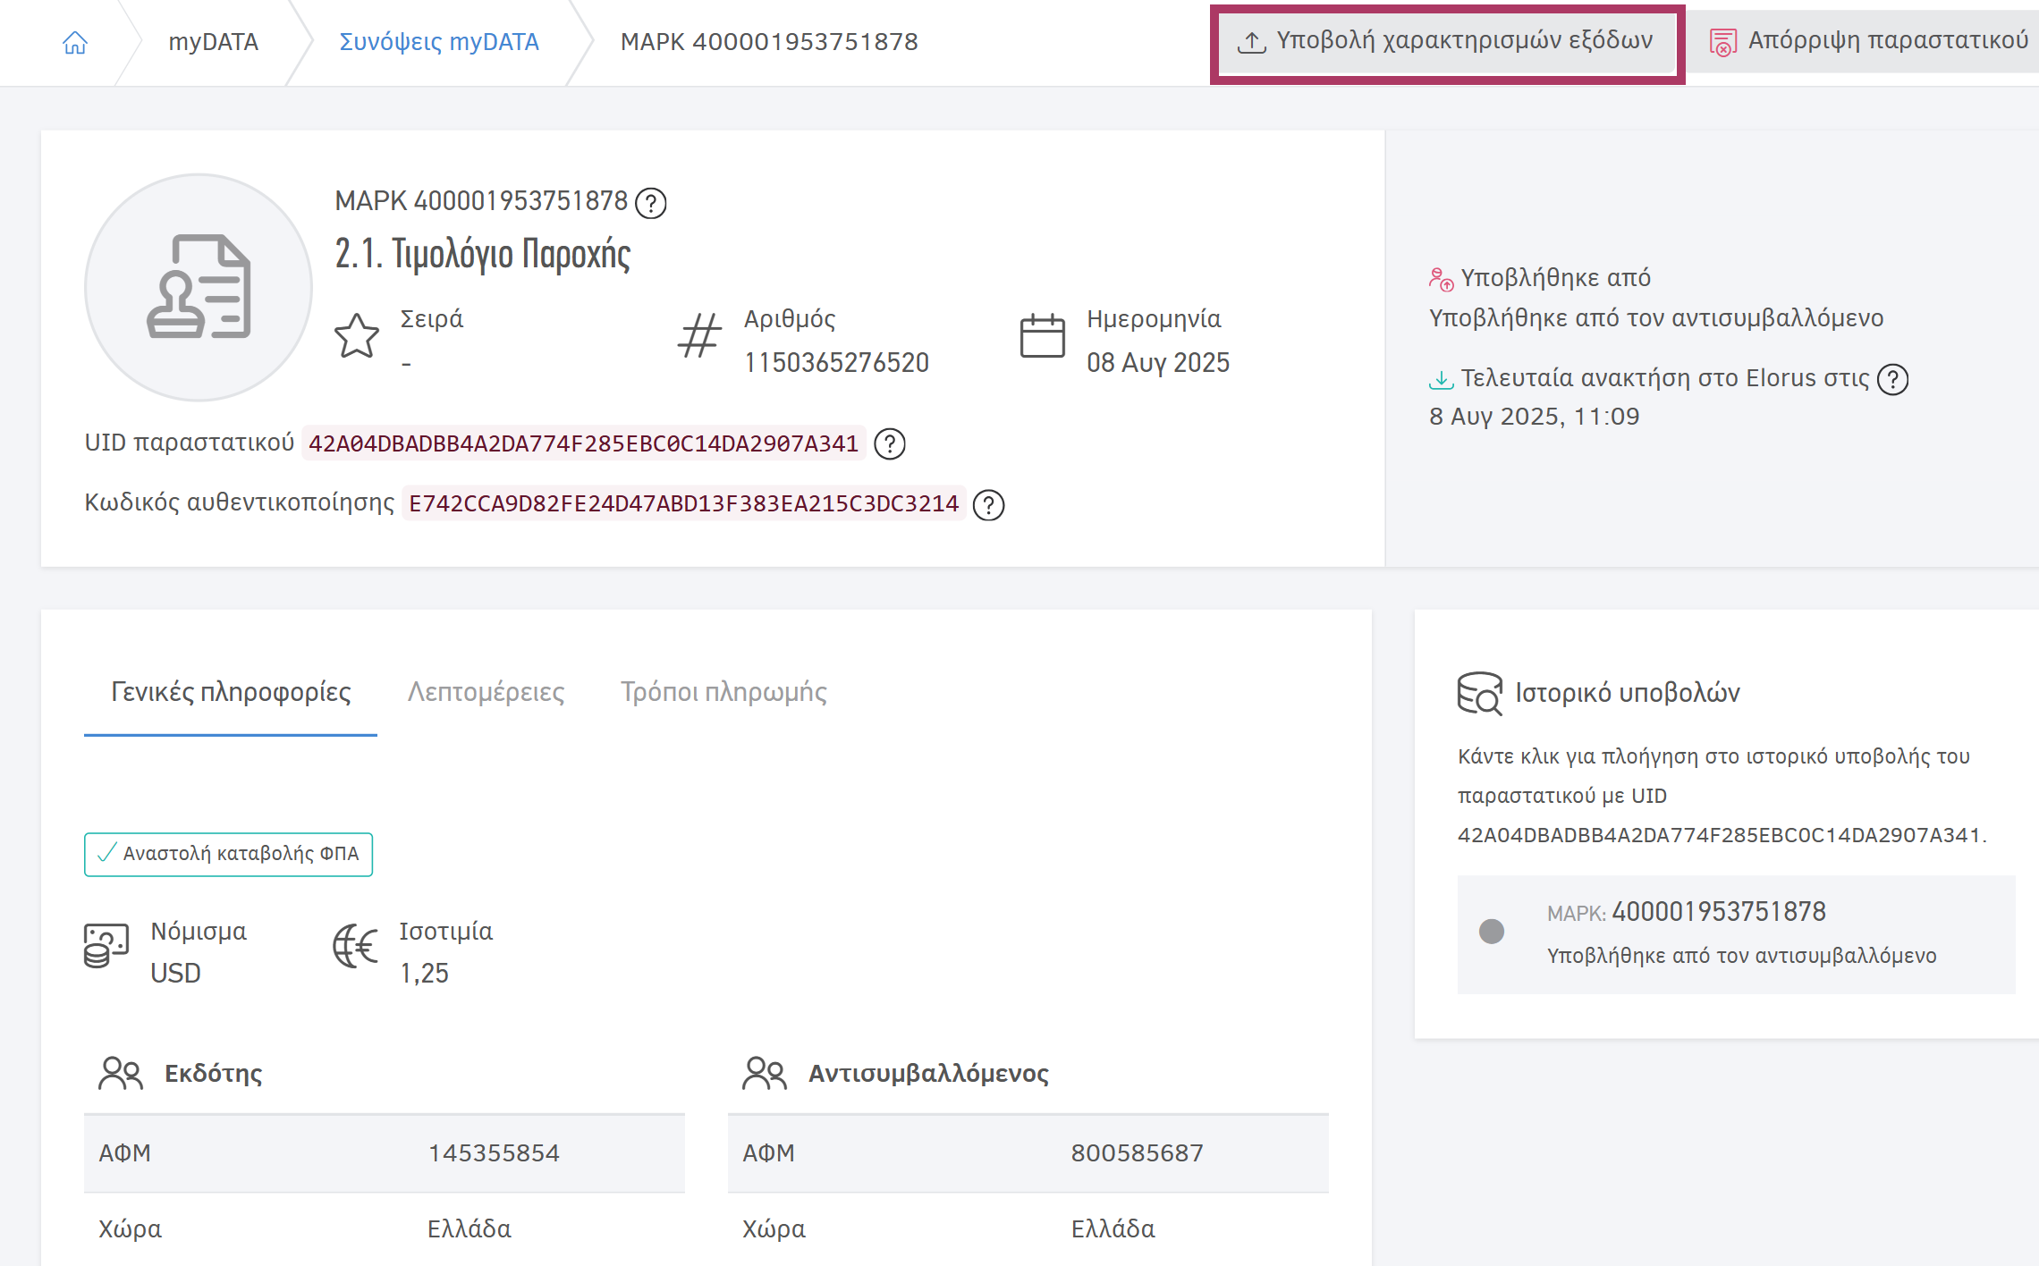Image resolution: width=2039 pixels, height=1266 pixels.
Task: Click the Ιστορικό υποβολών heading
Action: (x=1628, y=693)
